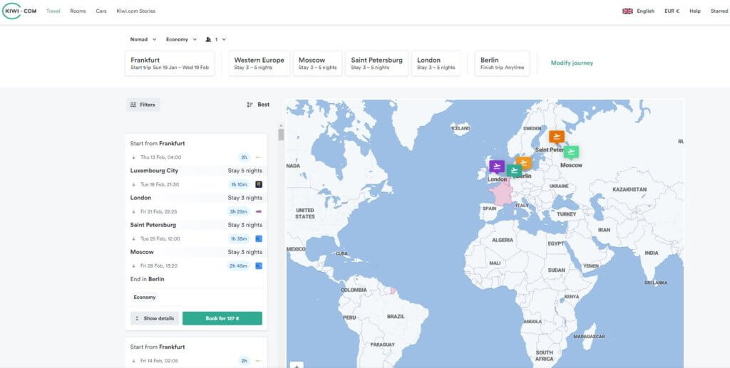Click airline logo on Fri 21 Feb flight
This screenshot has height=368, width=730.
(x=259, y=211)
